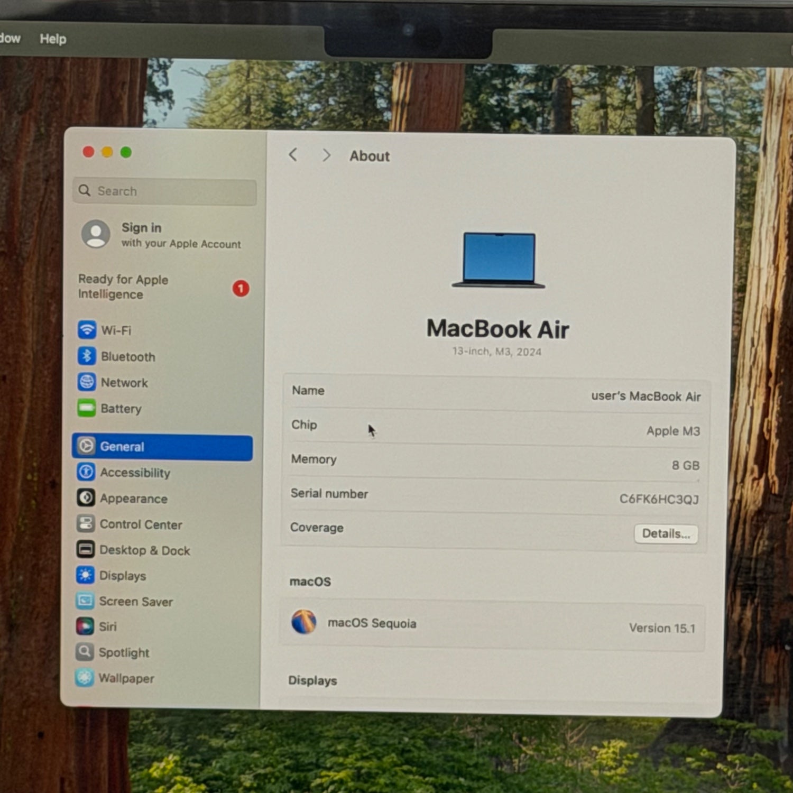Open Network label in the sidebar
793x793 pixels.
point(124,383)
